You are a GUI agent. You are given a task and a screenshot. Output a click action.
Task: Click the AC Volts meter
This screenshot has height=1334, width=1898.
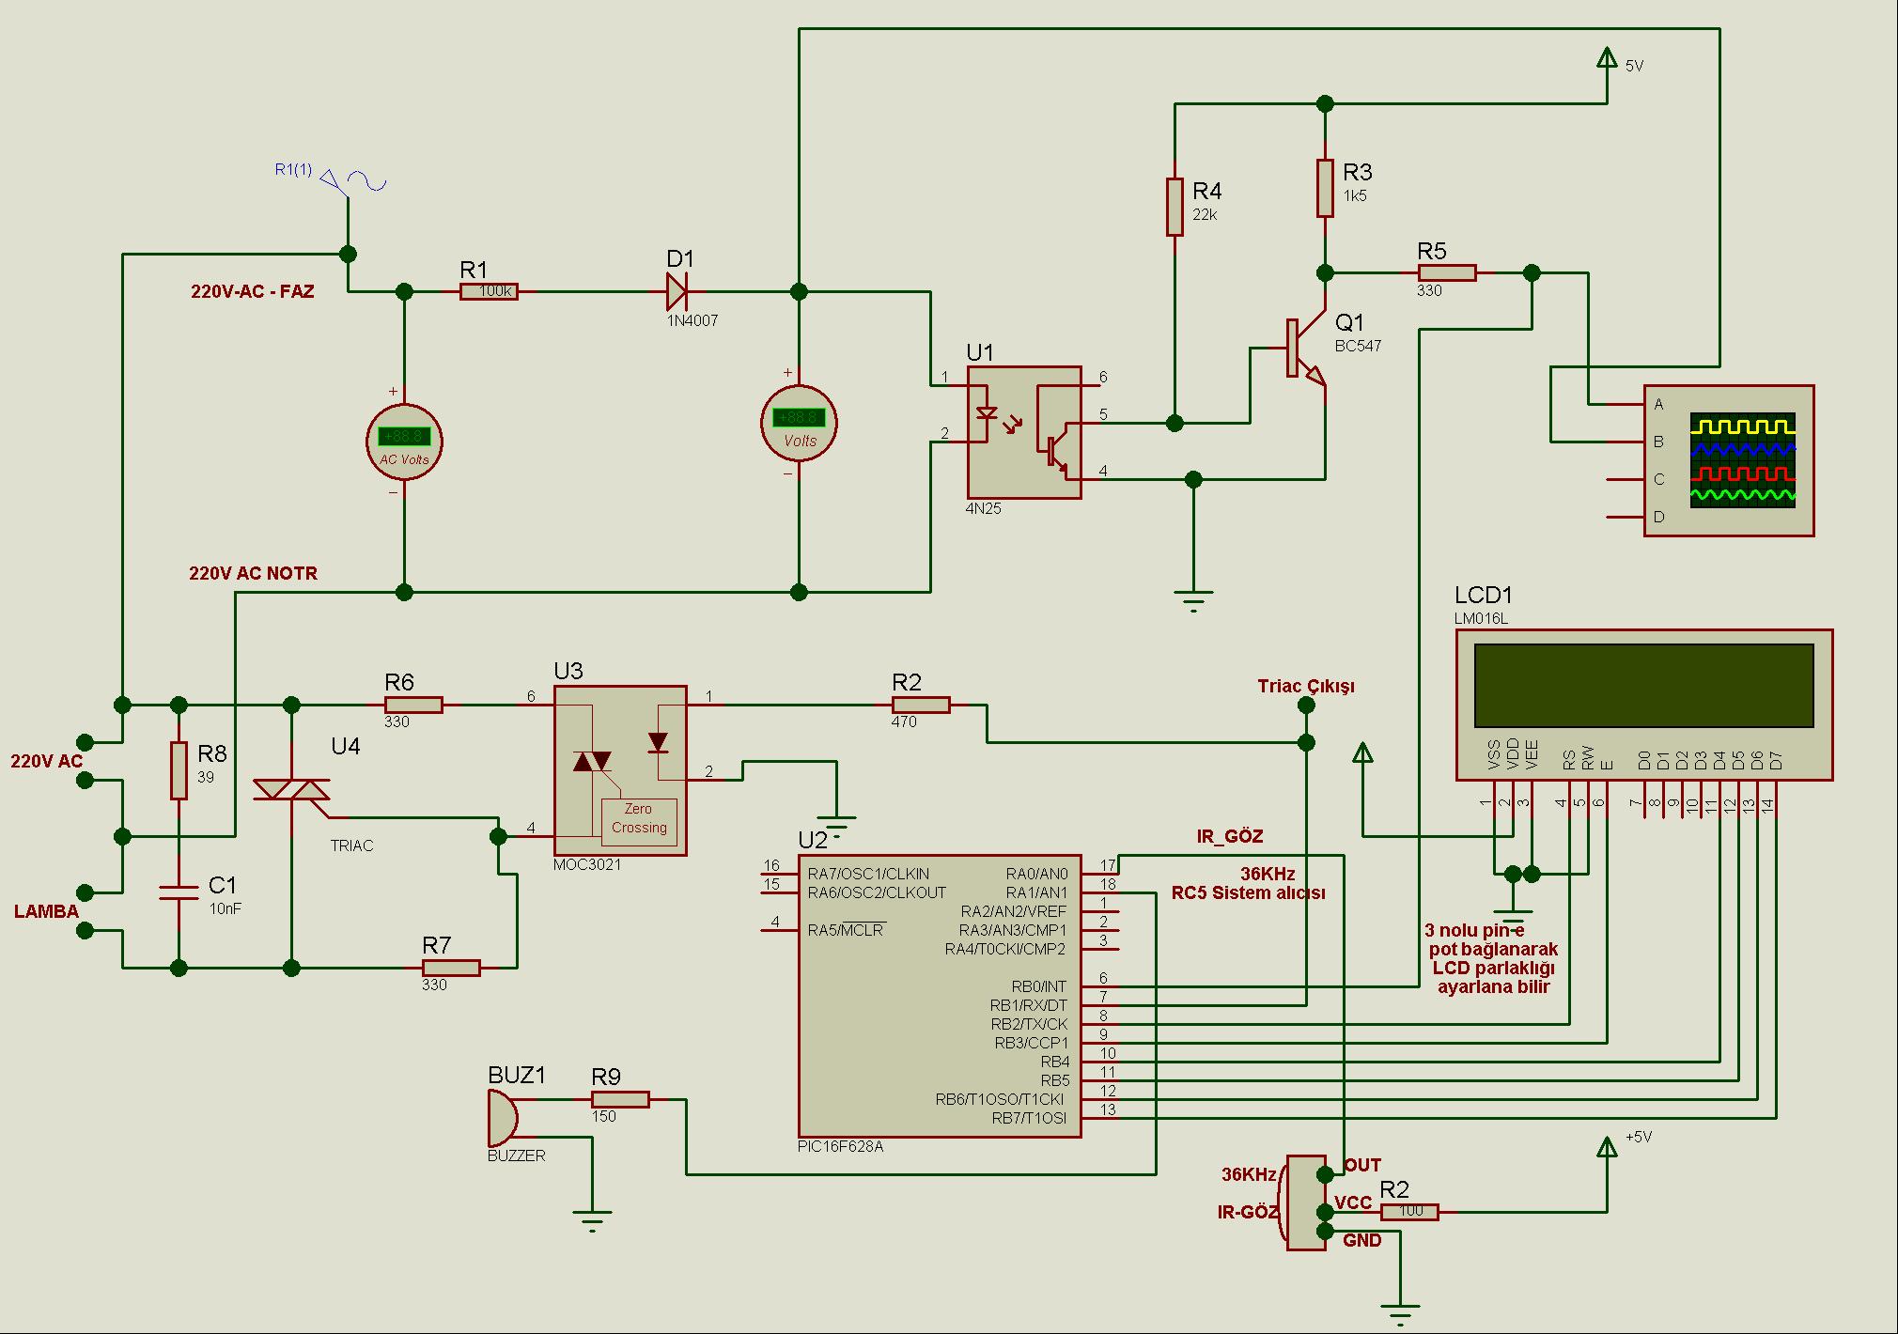(404, 442)
